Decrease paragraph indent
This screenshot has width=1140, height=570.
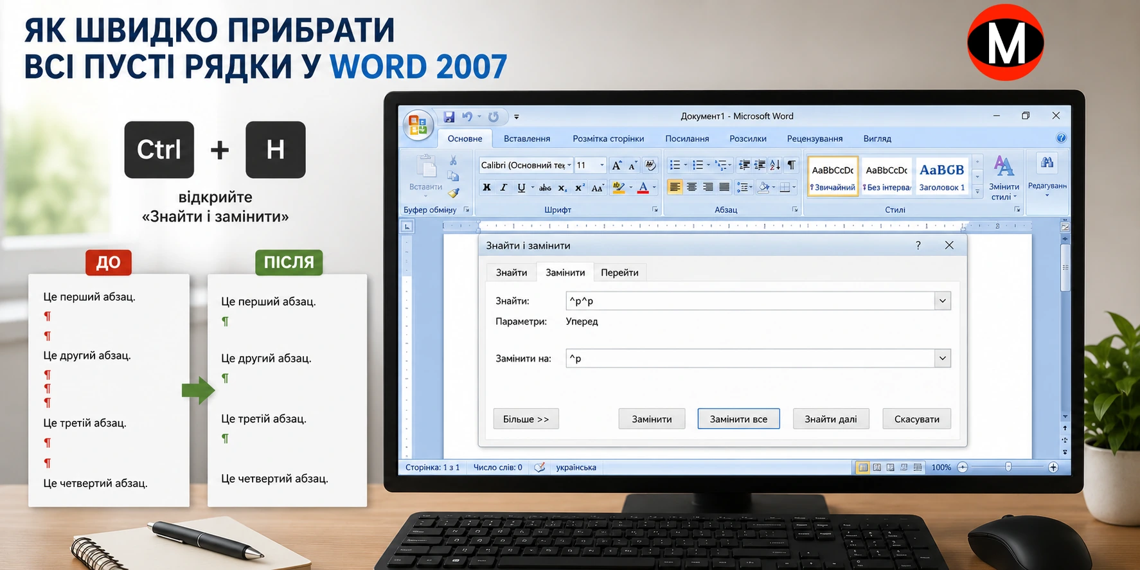pyautogui.click(x=744, y=165)
